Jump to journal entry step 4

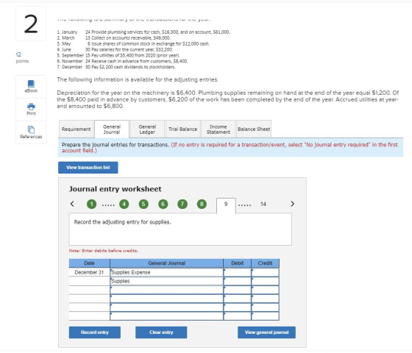(x=124, y=204)
